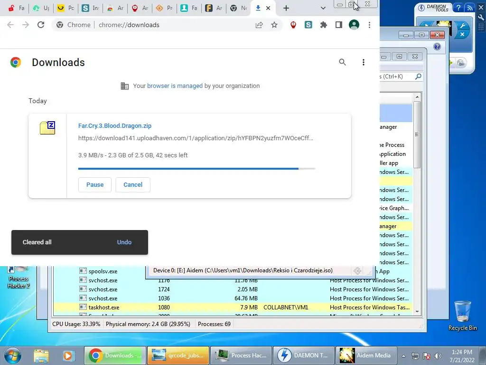Viewport: 486px width, 365px height.
Task: Click the CPU Usage status bar entry
Action: pyautogui.click(x=76, y=324)
